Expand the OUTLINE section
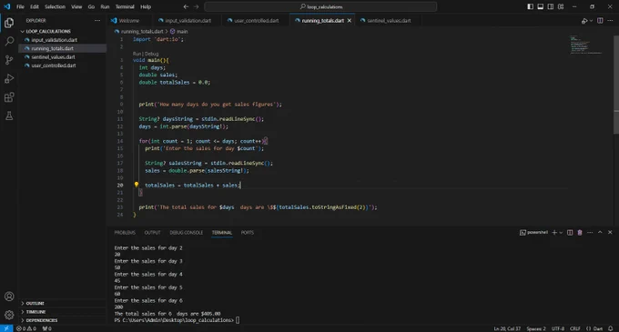 click(x=62, y=303)
